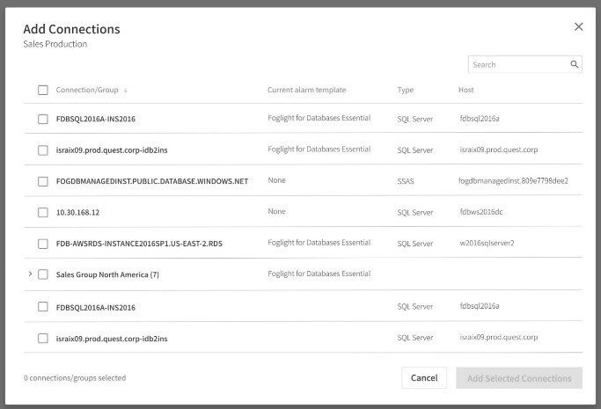601x409 pixels.
Task: Check the first FDBSQL2016A-INS2016 row checkbox
Action: pos(43,119)
